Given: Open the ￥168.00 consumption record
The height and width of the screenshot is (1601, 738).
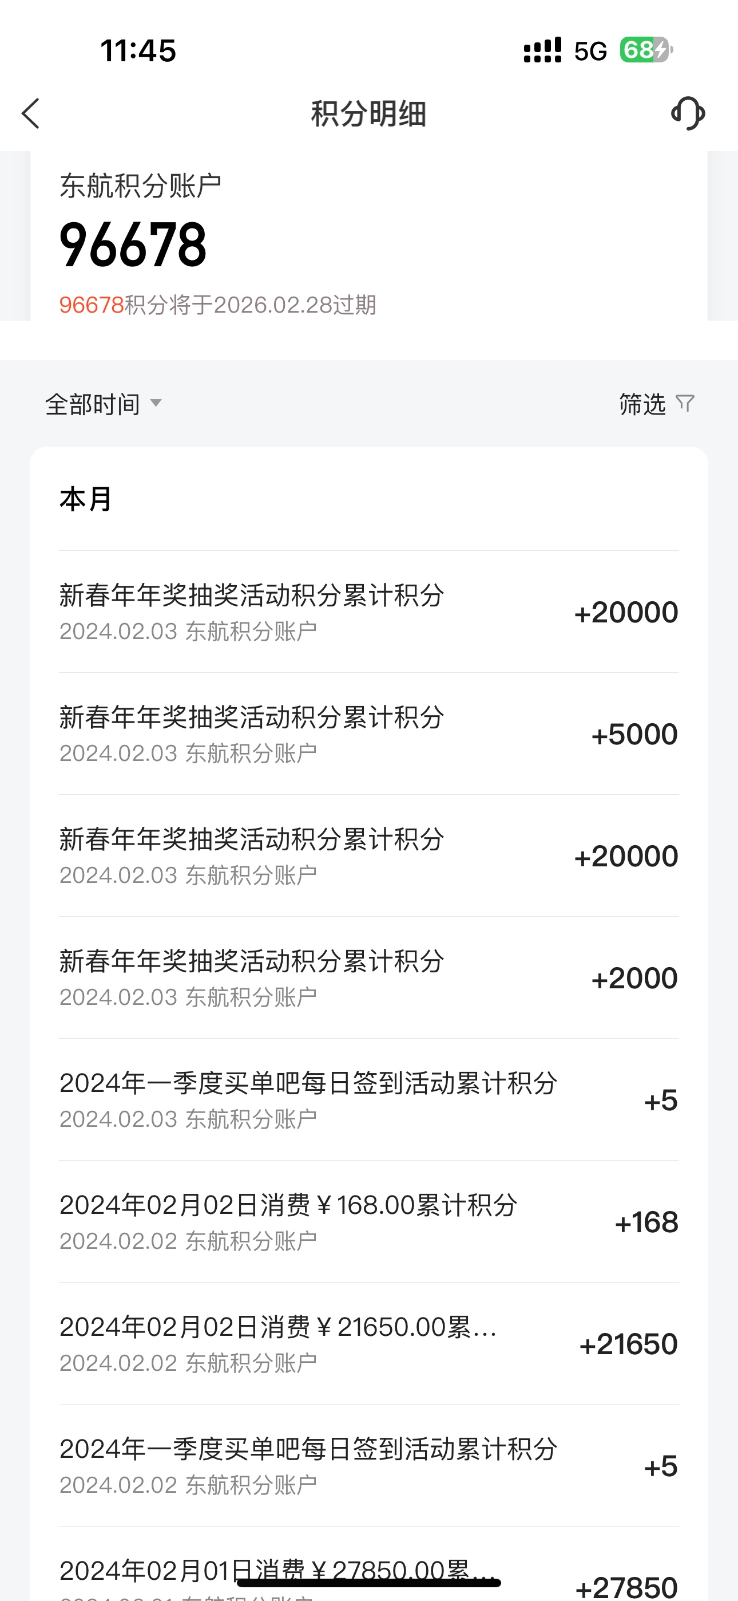Looking at the screenshot, I should (369, 1221).
